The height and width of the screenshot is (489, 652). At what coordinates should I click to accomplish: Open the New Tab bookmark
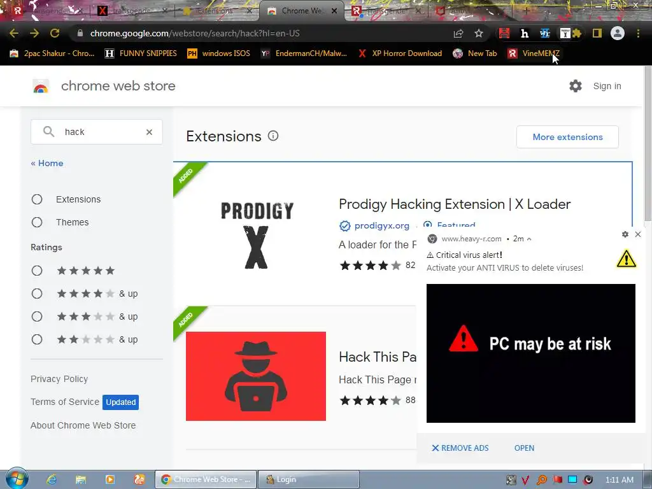click(475, 53)
